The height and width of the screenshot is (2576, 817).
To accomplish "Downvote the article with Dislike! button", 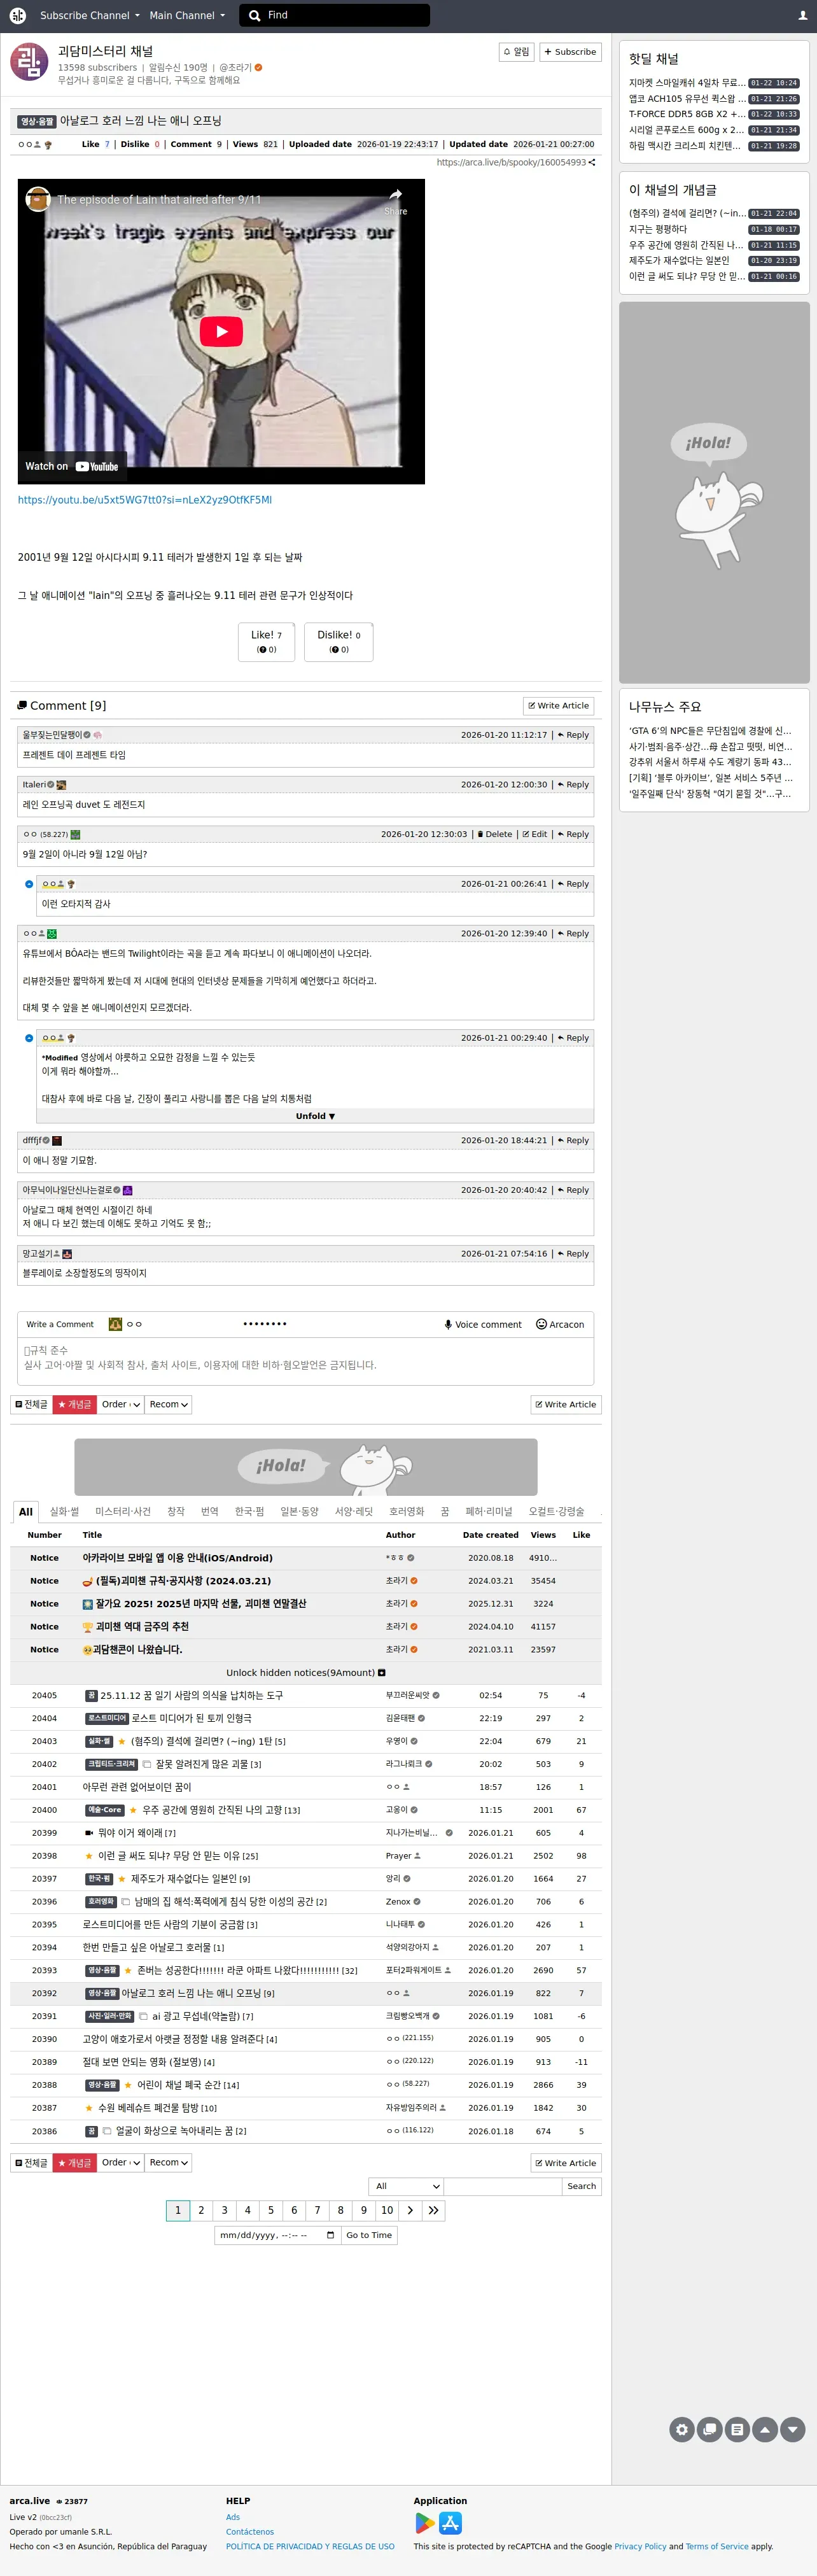I will 338,642.
